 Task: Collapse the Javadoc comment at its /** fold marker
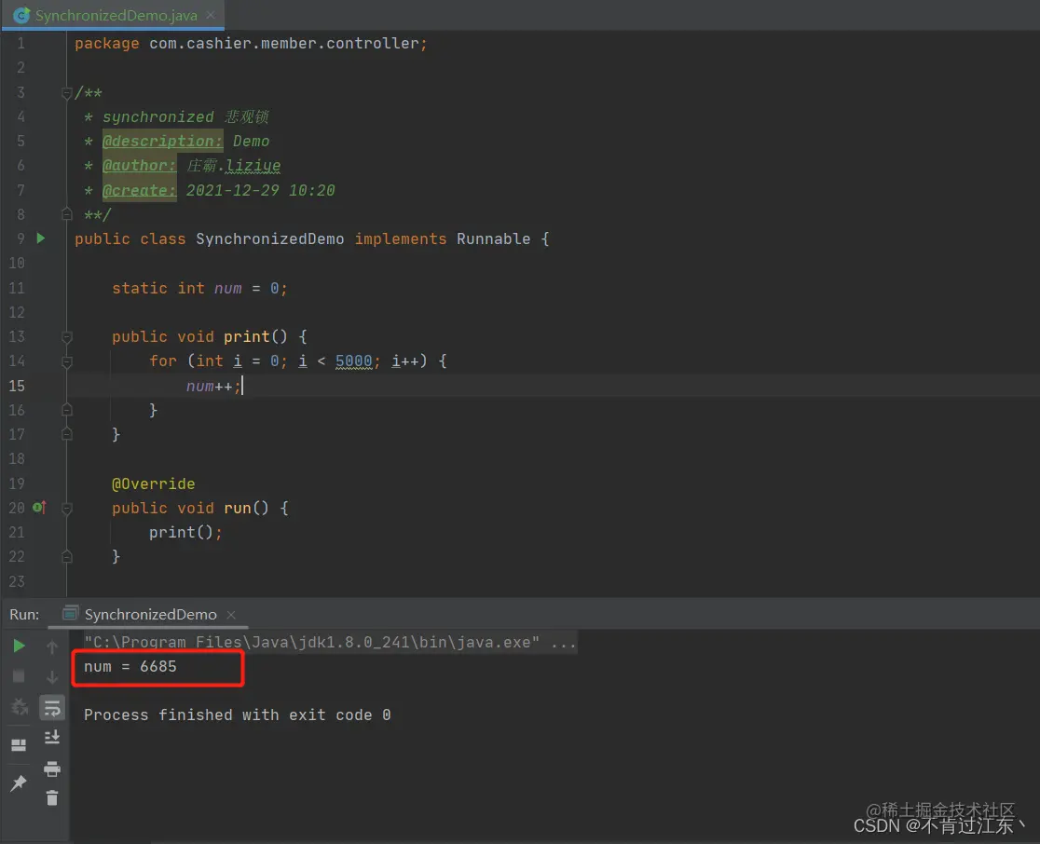pos(67,93)
